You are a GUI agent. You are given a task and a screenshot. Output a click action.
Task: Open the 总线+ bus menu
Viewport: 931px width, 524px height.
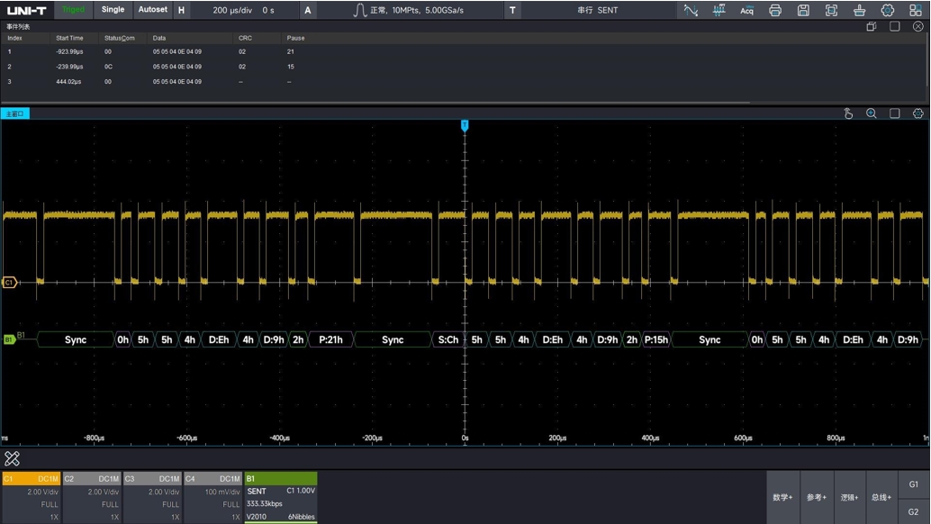click(881, 497)
